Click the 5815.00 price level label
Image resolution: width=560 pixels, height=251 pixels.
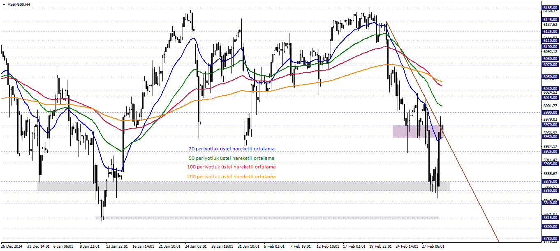pyautogui.click(x=550, y=218)
